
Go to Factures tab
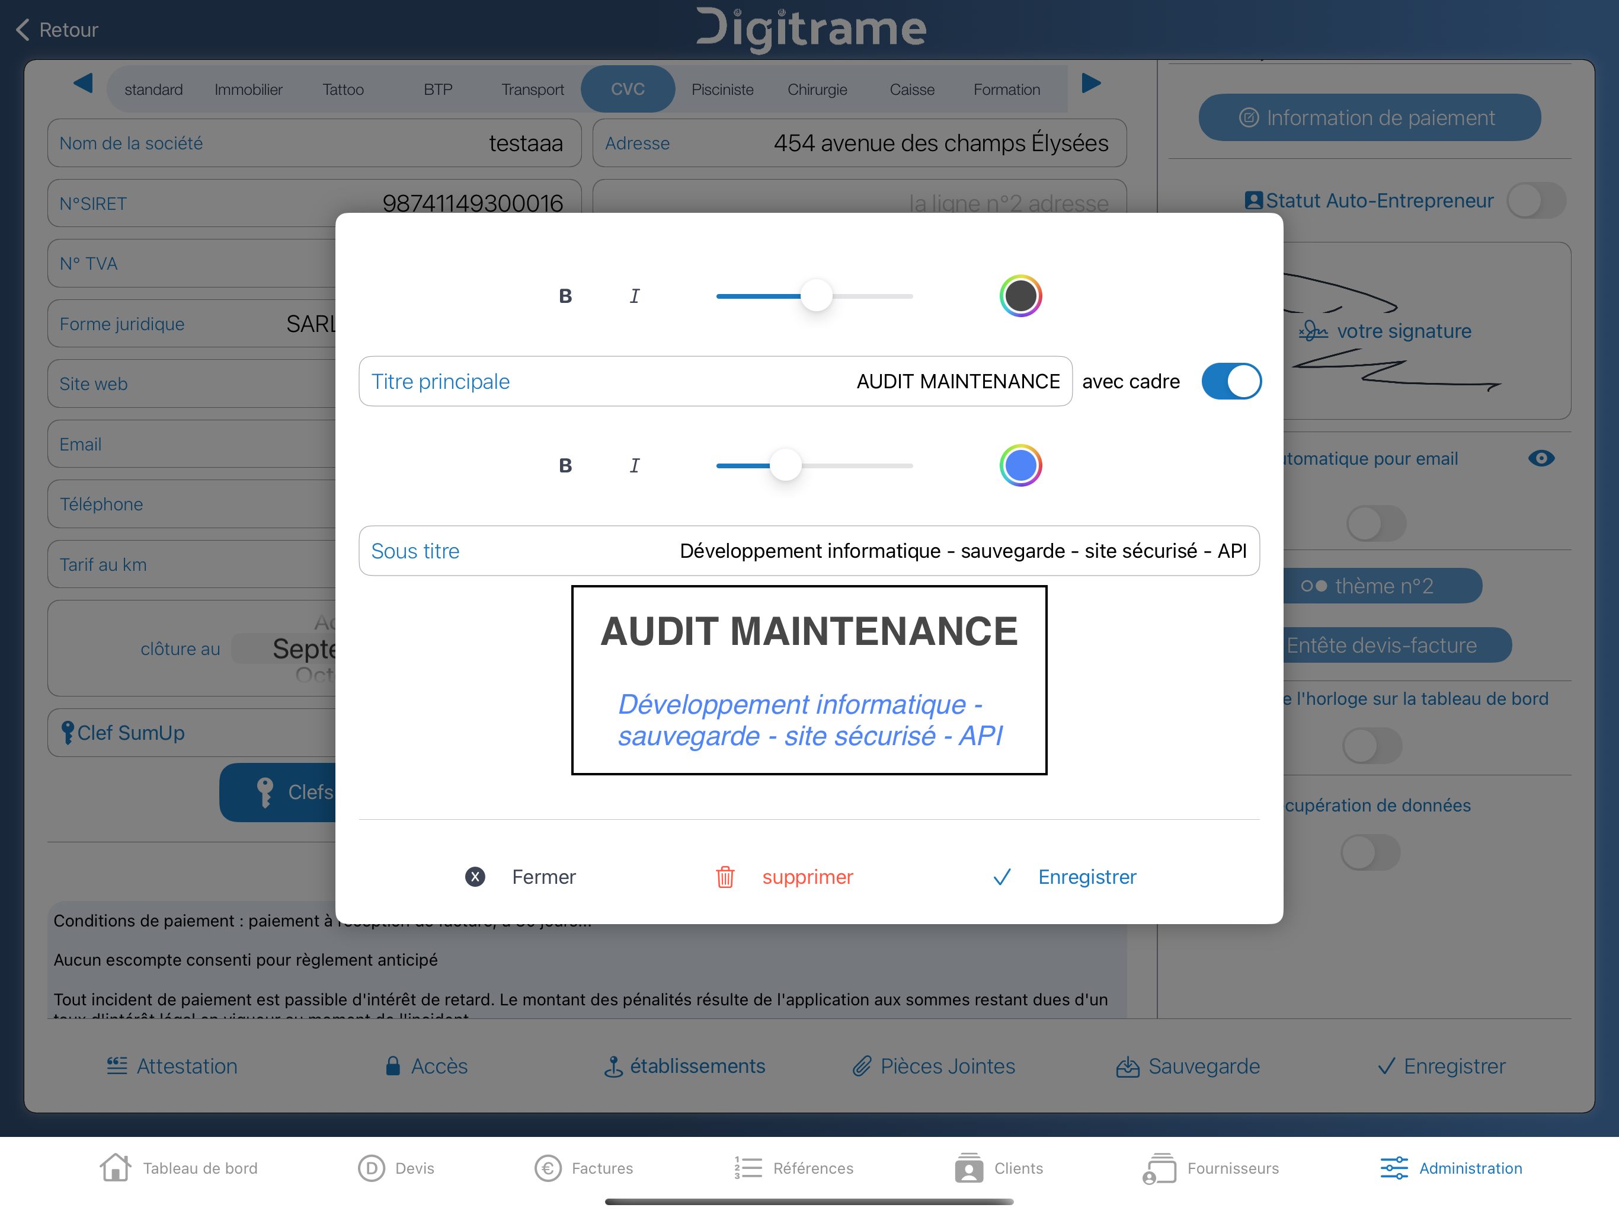(583, 1168)
